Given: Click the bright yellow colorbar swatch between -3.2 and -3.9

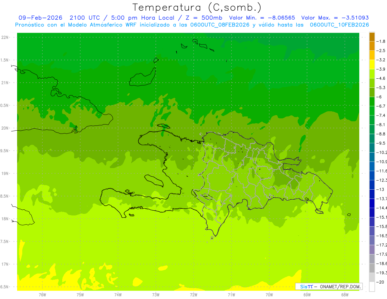Looking at the screenshot, I should tap(372, 65).
